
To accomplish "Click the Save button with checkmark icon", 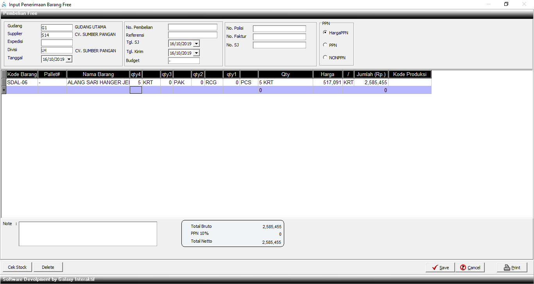I will (440, 267).
